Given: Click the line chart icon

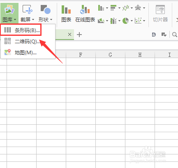Looking at the screenshot, I should 126,8.
